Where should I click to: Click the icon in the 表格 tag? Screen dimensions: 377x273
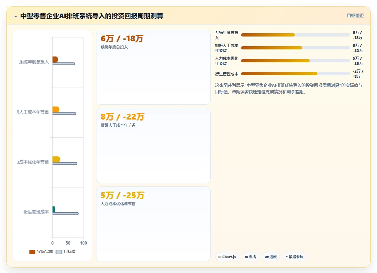tap(246, 257)
